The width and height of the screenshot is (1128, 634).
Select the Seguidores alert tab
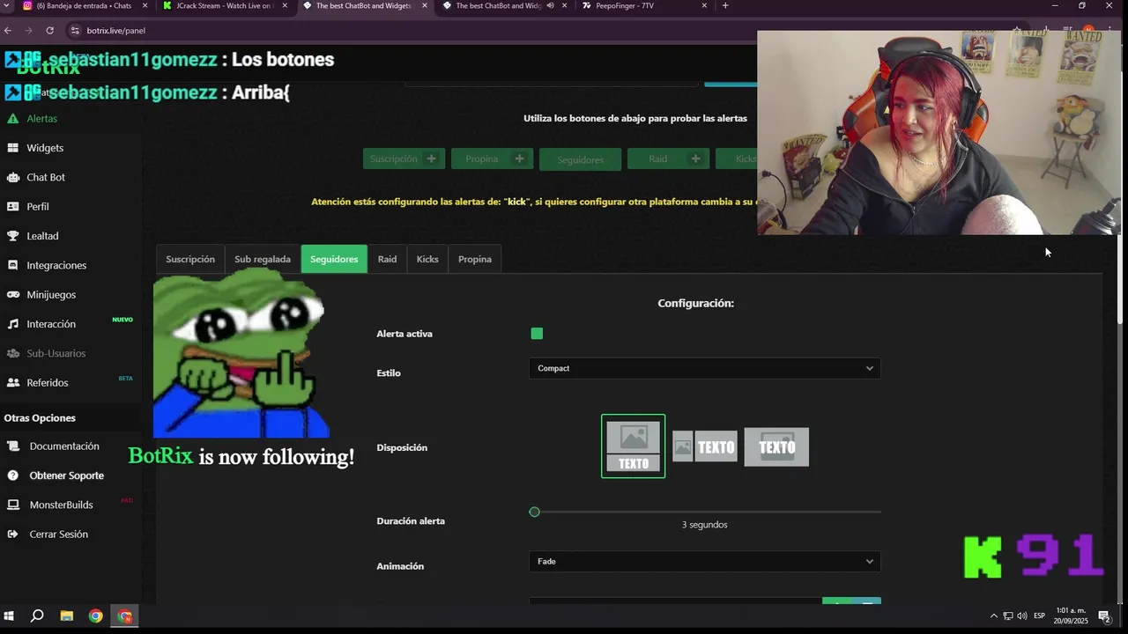[x=334, y=259]
